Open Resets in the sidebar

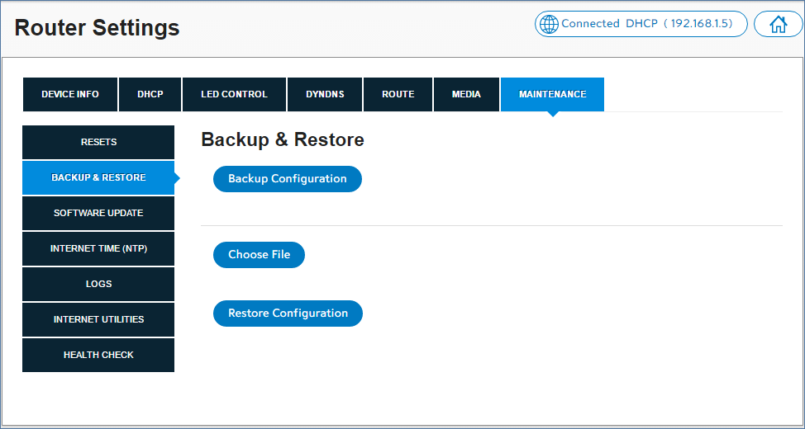98,142
